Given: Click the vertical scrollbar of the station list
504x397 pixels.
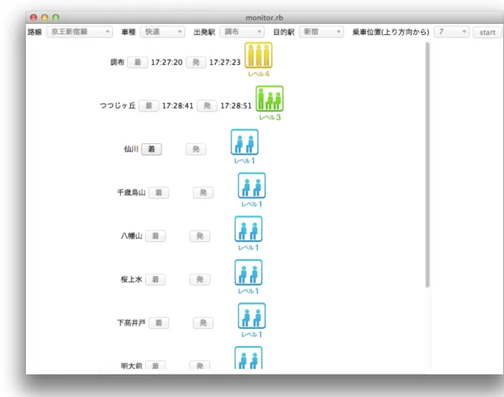Looking at the screenshot, I should 428,165.
